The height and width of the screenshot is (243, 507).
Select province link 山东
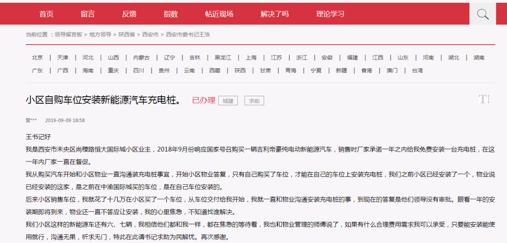(x=403, y=58)
